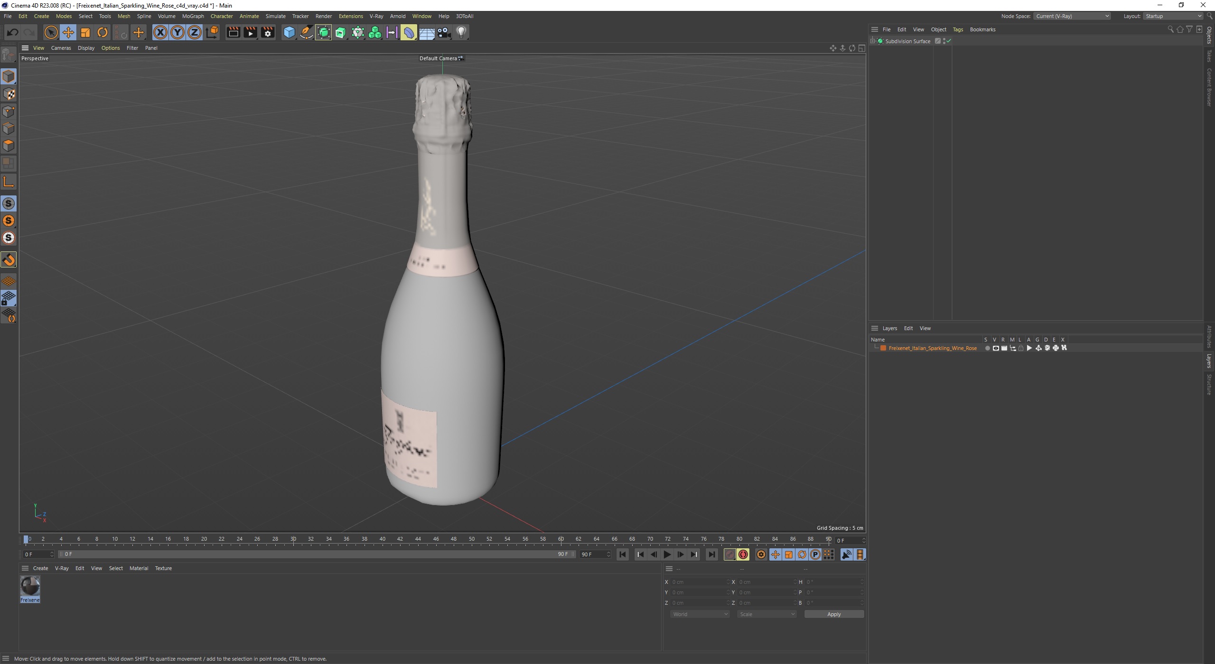Toggle X axis lock
This screenshot has height=664, width=1215.
pyautogui.click(x=160, y=32)
